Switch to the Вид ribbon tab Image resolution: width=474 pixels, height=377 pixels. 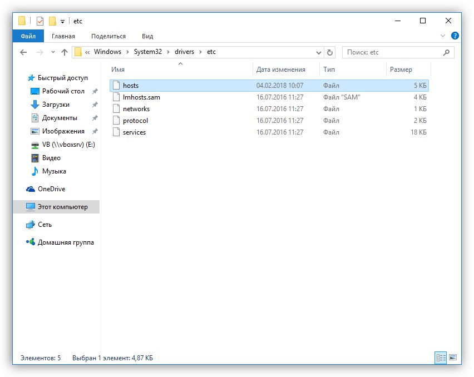(147, 36)
